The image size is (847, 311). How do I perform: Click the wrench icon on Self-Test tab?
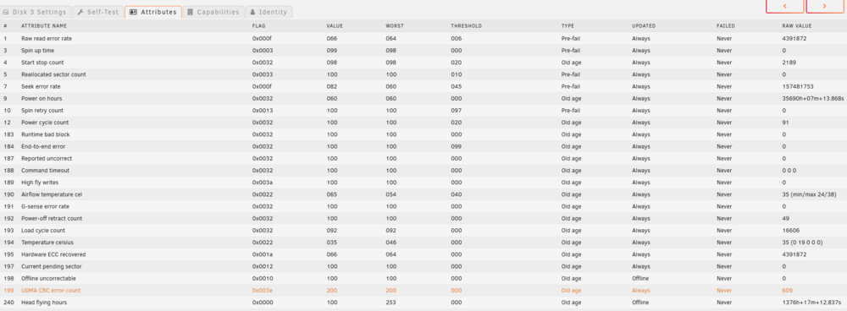[x=80, y=12]
